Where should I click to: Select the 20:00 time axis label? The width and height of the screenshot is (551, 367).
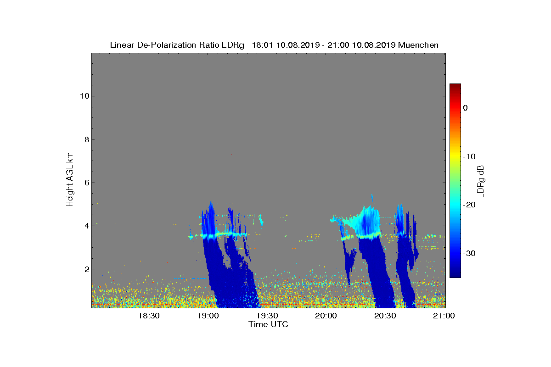tap(326, 316)
